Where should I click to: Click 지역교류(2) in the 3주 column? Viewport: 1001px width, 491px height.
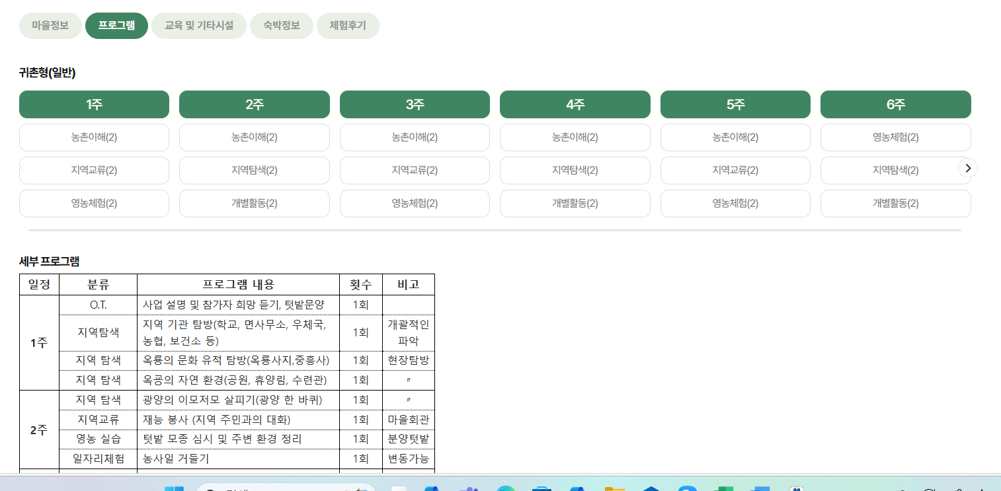(x=415, y=170)
